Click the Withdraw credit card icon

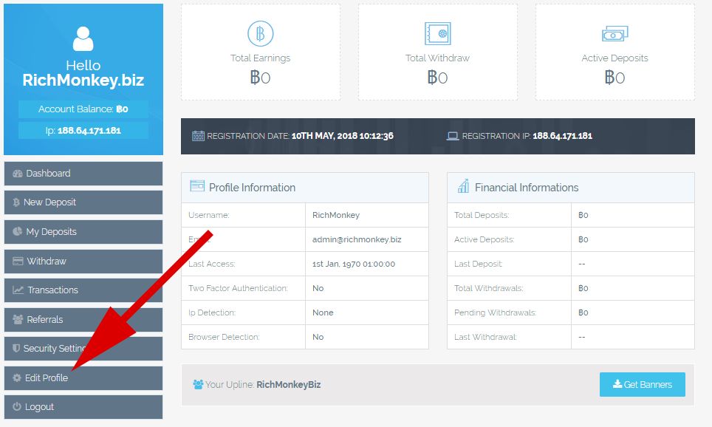(x=18, y=262)
